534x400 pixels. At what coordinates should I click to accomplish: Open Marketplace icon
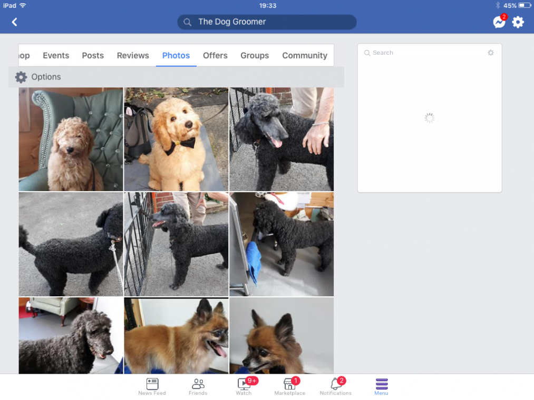[x=289, y=386]
